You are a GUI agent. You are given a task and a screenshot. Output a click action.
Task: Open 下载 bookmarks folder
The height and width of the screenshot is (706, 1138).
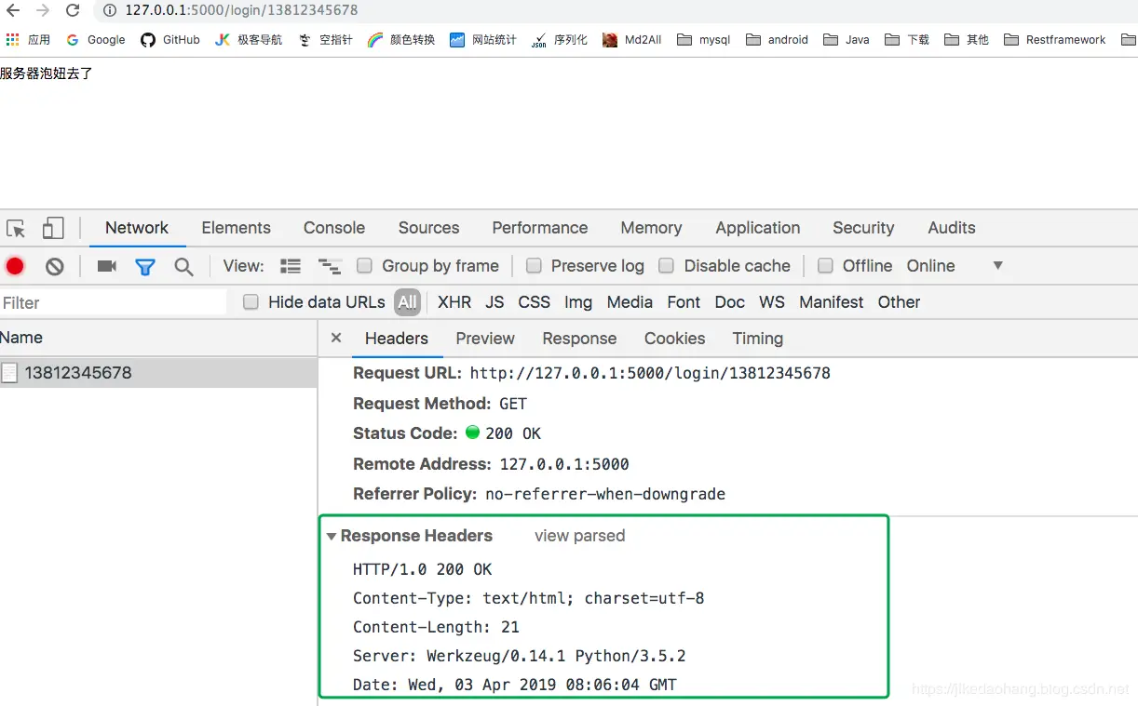907,40
